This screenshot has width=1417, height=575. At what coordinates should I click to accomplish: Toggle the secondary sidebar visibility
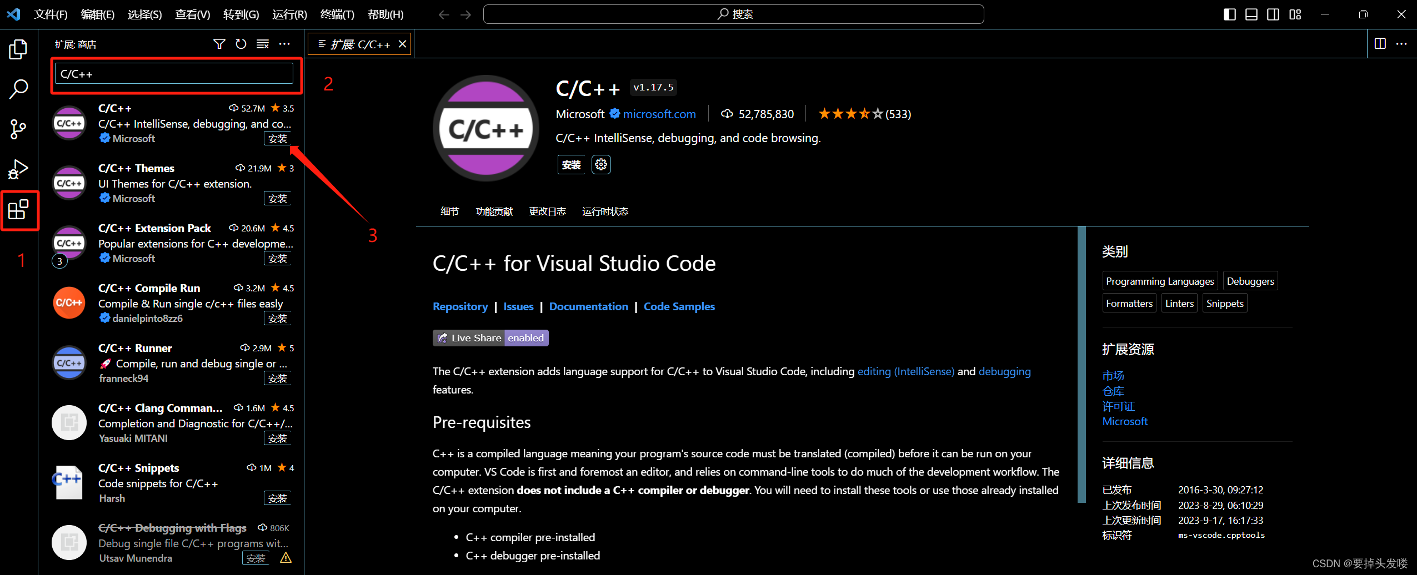1273,14
